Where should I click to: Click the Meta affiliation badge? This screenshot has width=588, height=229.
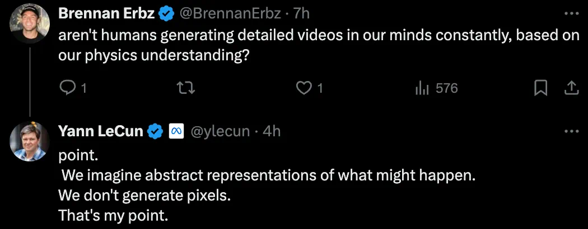point(177,131)
